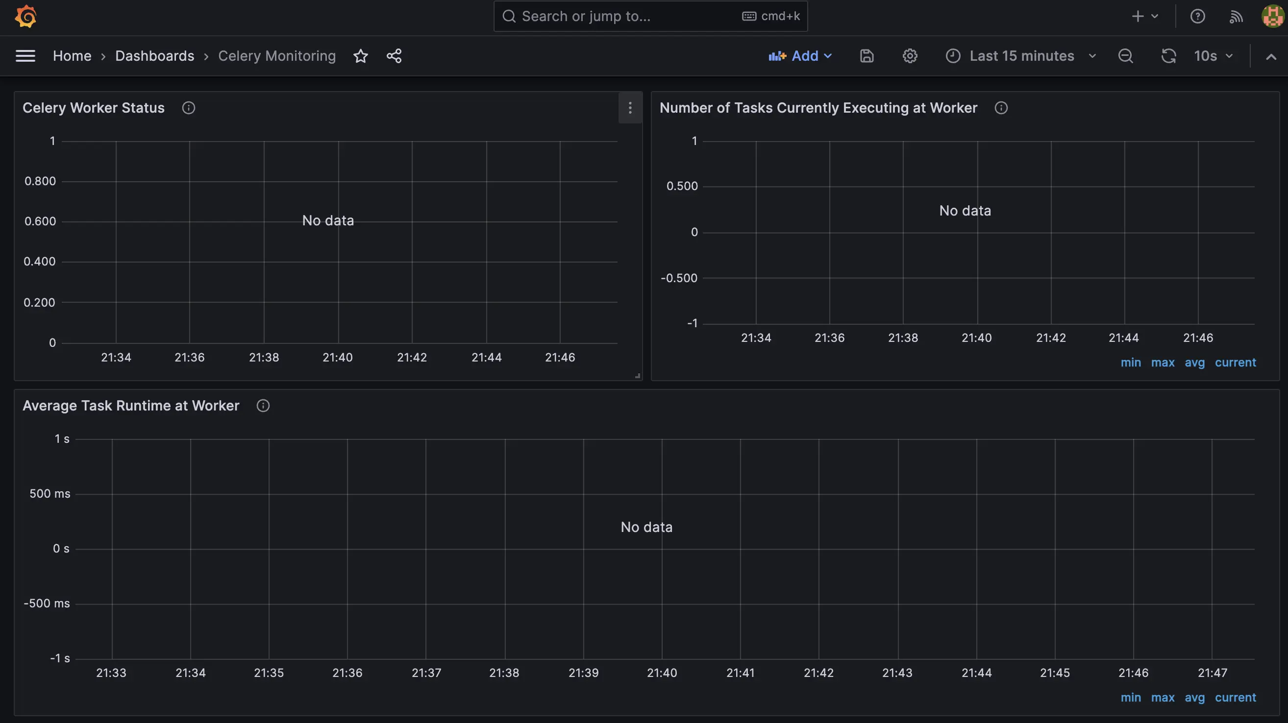
Task: Sort by min in Average Task Runtime legend
Action: pos(1131,698)
